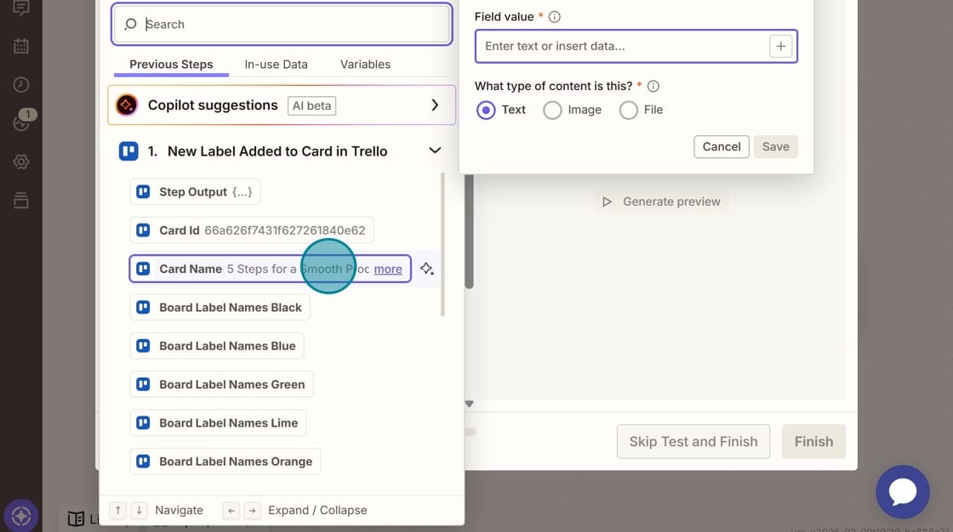Click the data list scrollbar
Viewport: 953px width, 532px height.
(x=442, y=245)
